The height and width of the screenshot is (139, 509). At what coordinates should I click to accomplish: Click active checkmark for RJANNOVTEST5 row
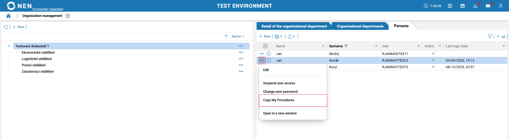pyautogui.click(x=433, y=67)
